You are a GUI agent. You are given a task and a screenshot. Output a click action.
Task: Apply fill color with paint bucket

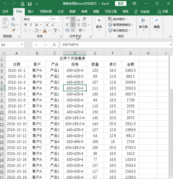pyautogui.click(x=36, y=30)
